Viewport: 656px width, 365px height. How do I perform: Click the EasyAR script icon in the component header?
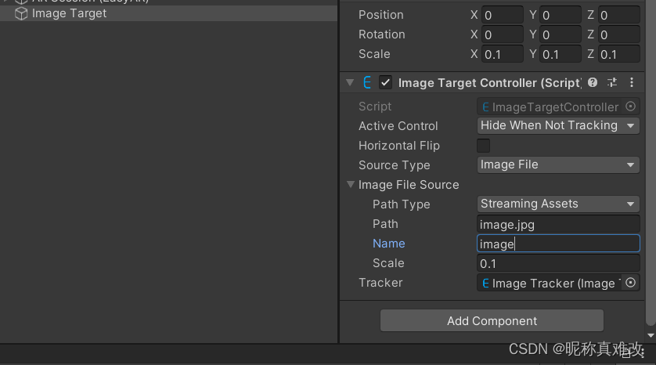coord(367,82)
